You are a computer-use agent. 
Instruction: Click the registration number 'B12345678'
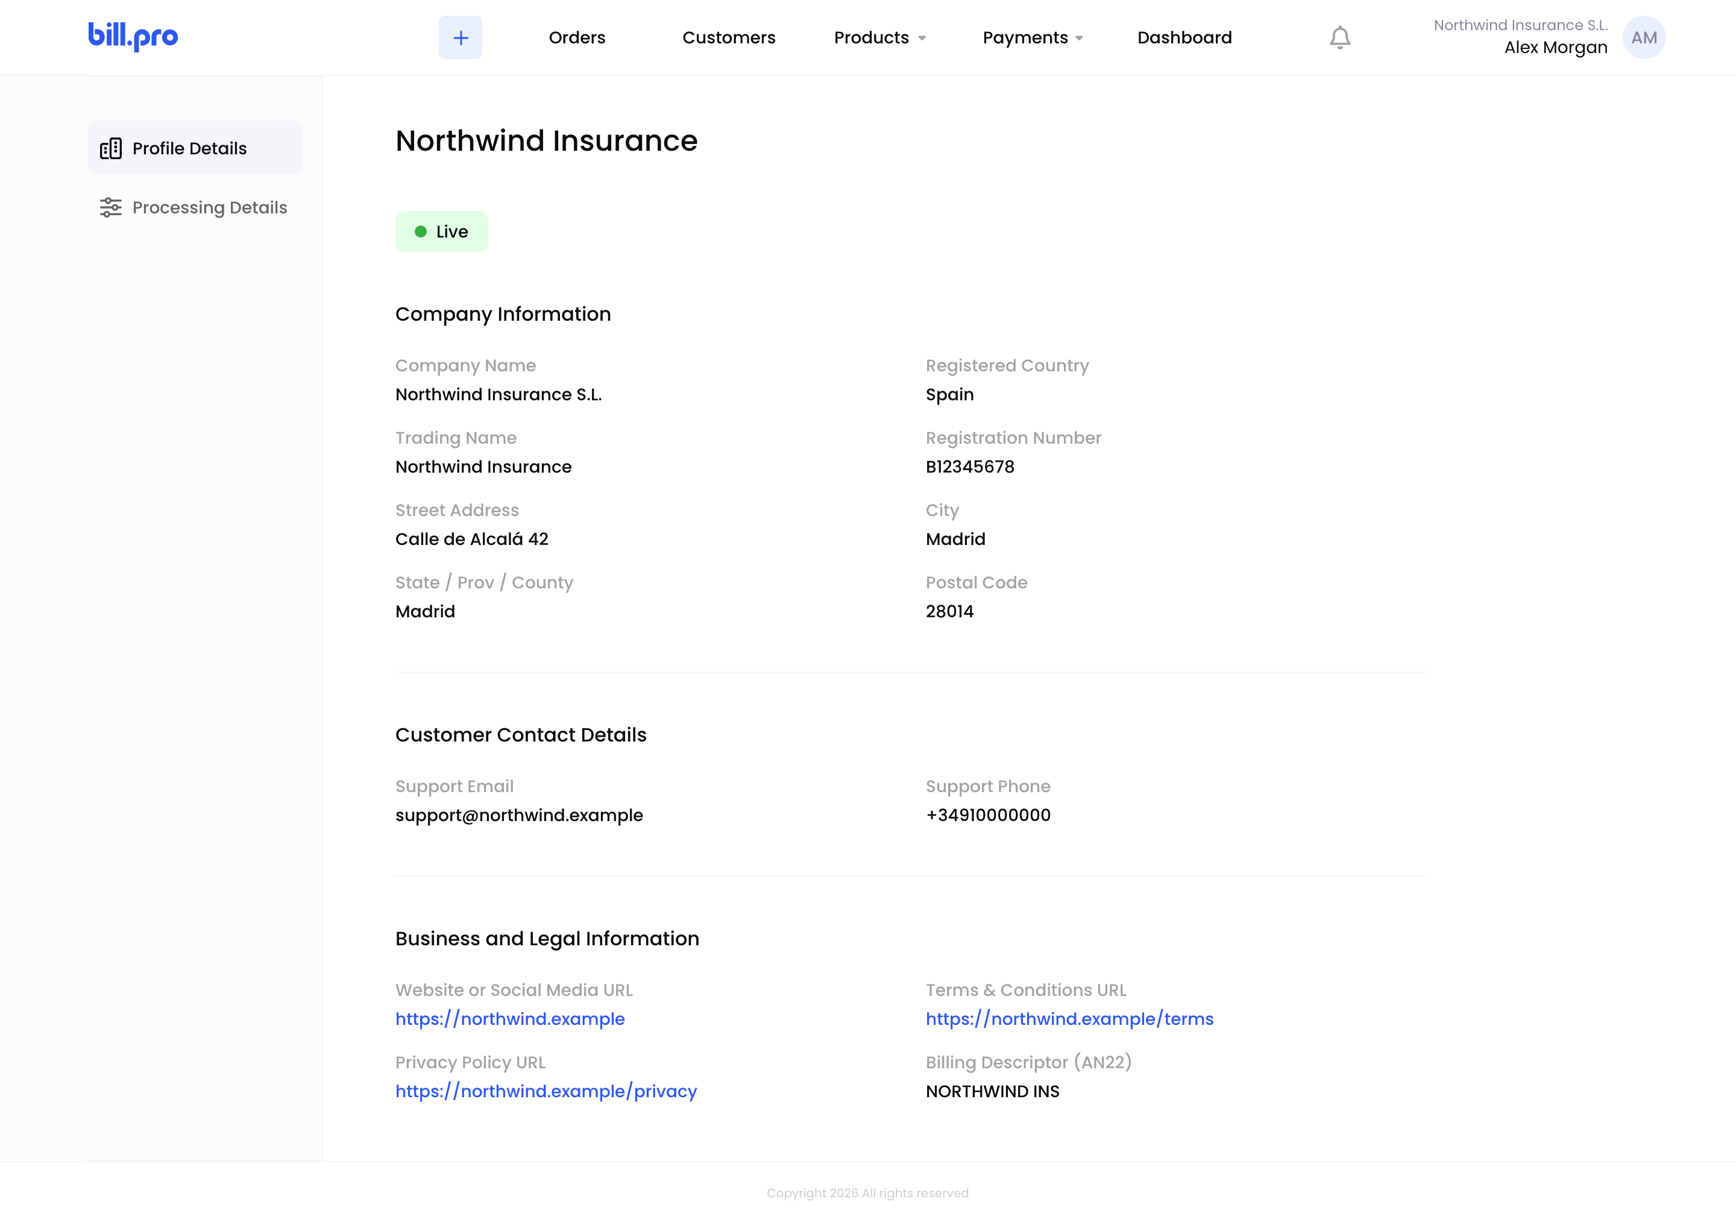coord(970,467)
